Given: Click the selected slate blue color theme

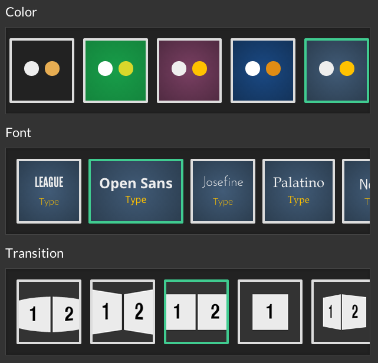Looking at the screenshot, I should coord(337,70).
